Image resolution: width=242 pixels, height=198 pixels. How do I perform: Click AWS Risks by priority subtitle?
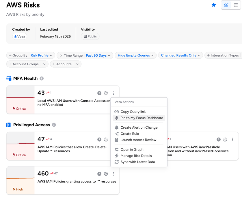(25, 14)
